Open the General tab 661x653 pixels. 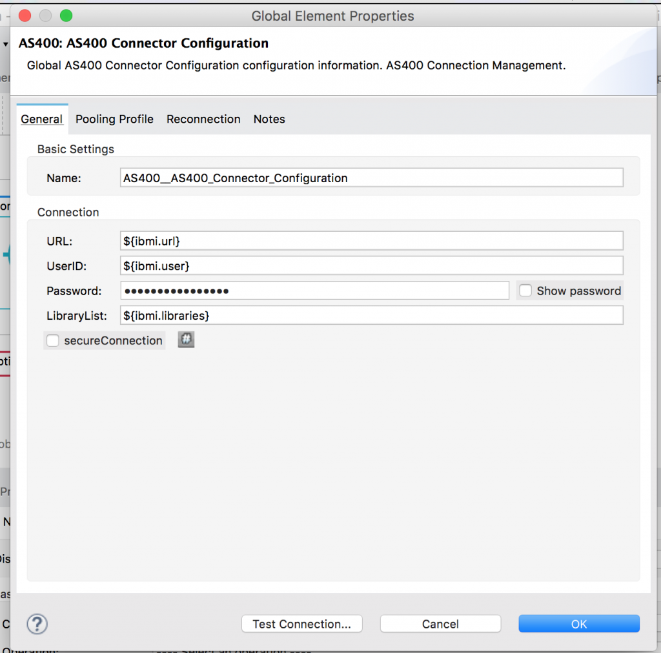tap(42, 119)
